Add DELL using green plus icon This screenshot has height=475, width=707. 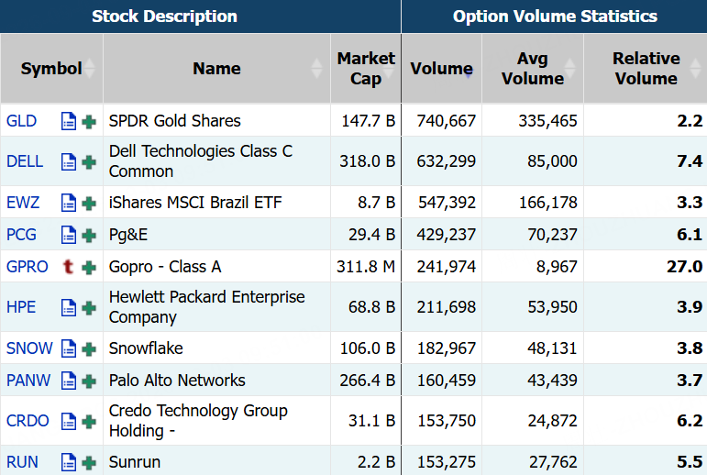coord(89,162)
